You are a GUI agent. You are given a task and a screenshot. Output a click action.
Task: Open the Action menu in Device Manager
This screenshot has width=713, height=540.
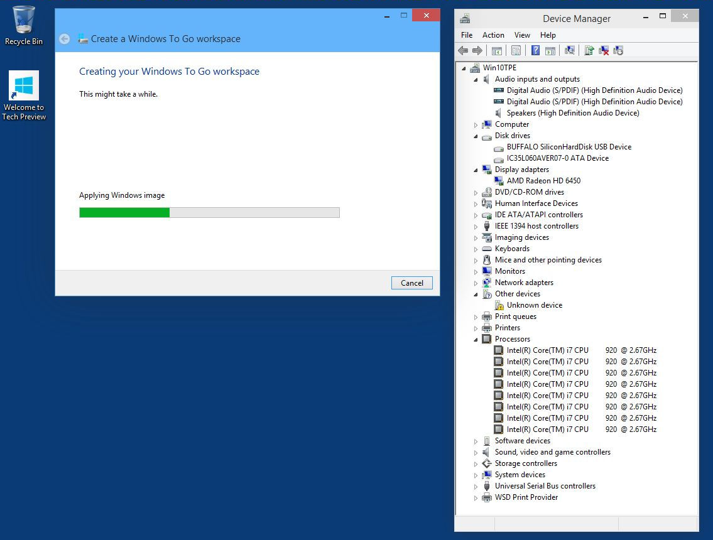(x=493, y=35)
